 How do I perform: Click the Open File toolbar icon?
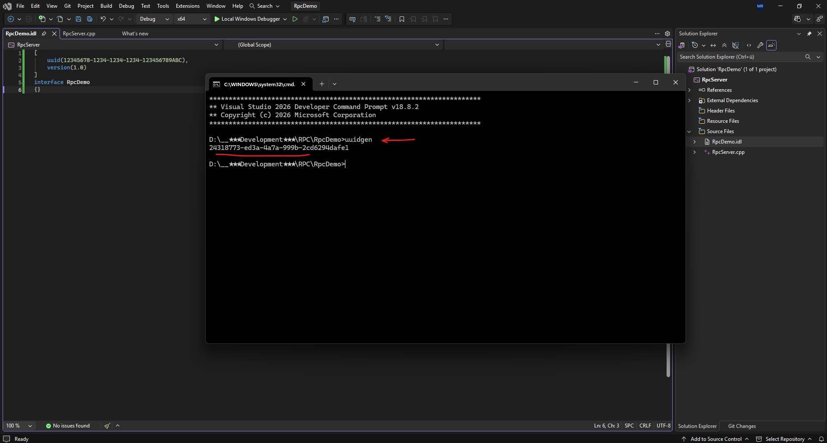(60, 19)
